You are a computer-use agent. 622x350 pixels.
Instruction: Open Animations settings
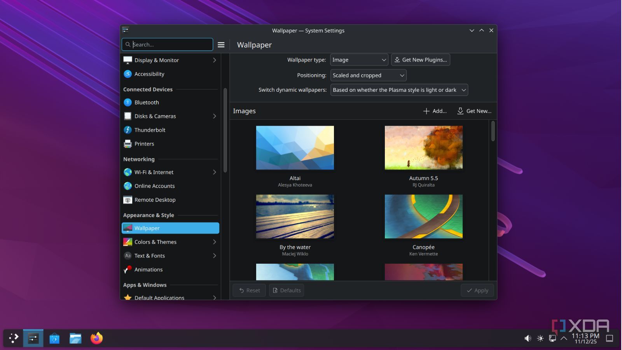[171, 269]
